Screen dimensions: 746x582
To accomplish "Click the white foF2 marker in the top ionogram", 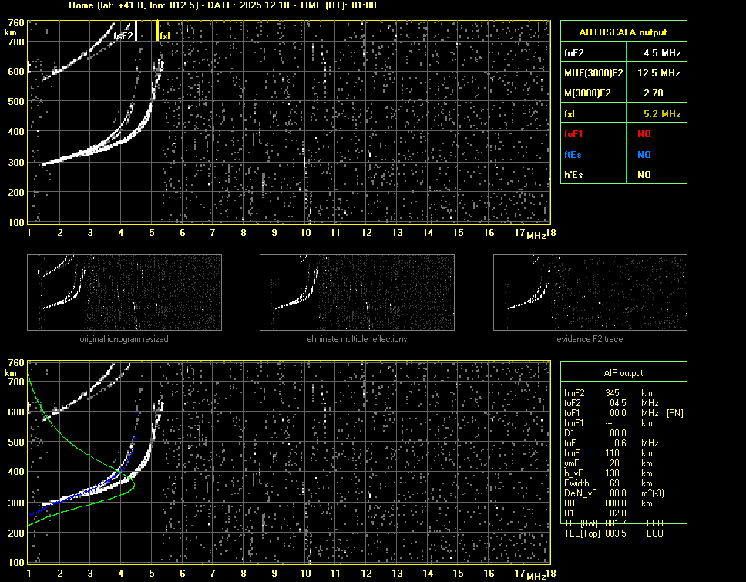I will click(x=136, y=31).
